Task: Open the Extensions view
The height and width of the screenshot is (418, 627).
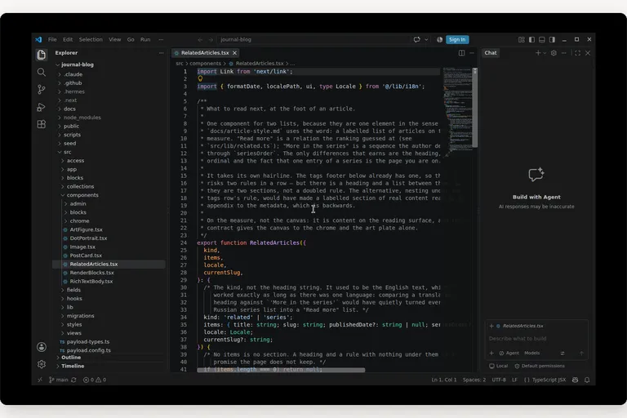Action: (41, 124)
